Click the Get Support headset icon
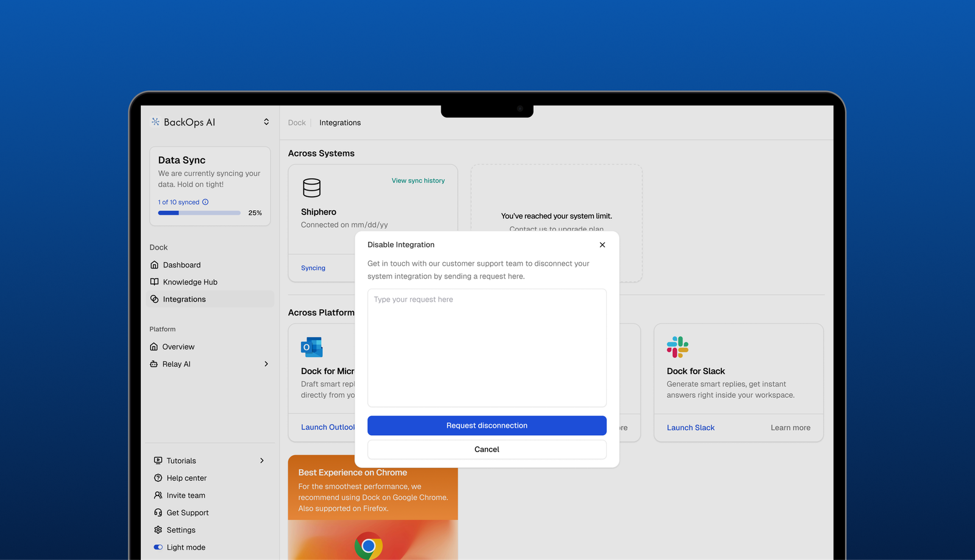Screen dimensions: 975x560 (158, 512)
